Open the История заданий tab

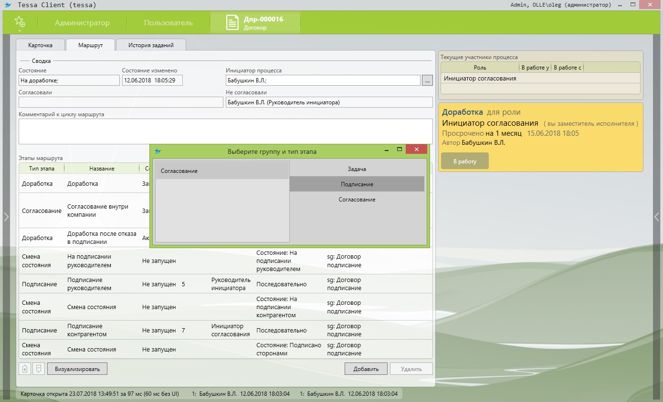151,45
